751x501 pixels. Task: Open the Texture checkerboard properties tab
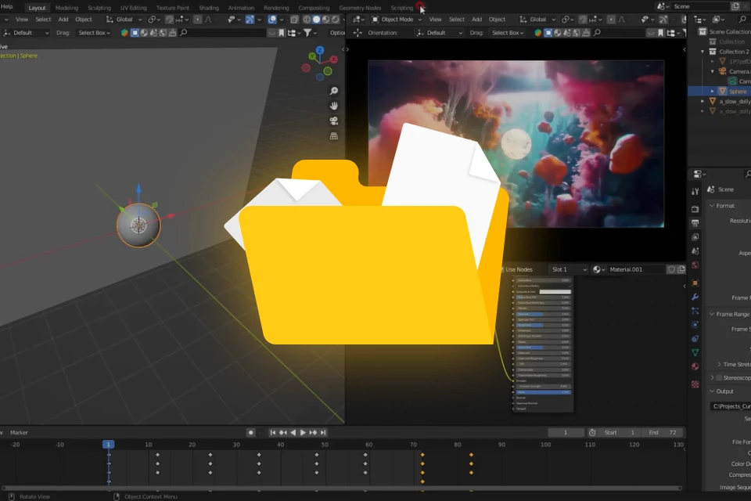[x=695, y=384]
